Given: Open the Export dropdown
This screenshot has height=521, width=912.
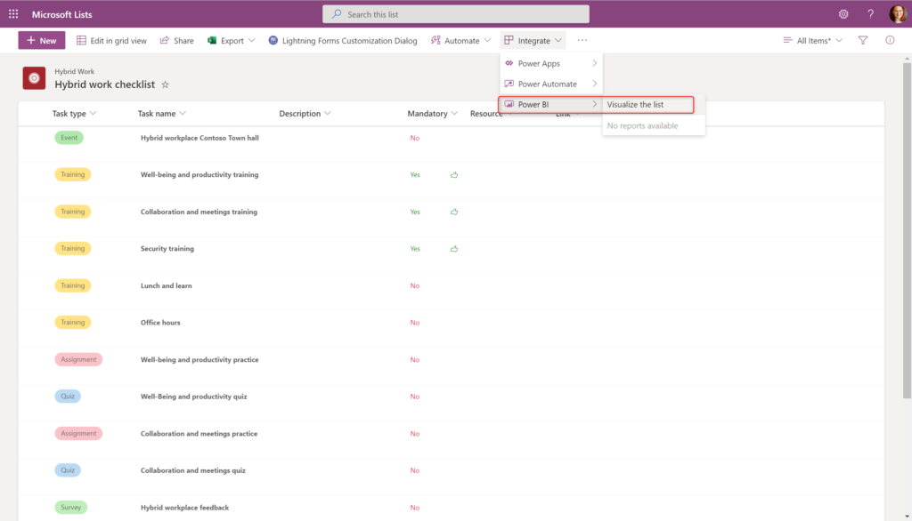Looking at the screenshot, I should (231, 40).
